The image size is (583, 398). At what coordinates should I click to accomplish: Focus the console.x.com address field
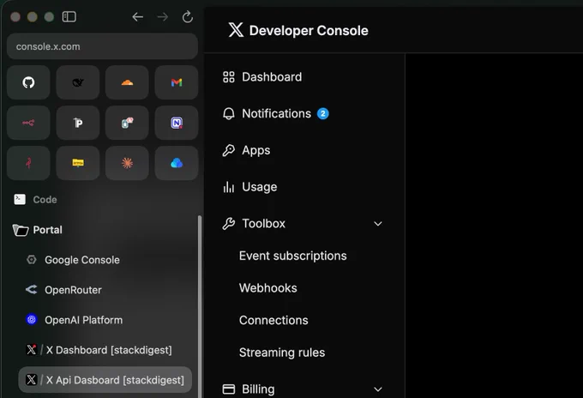pos(102,46)
